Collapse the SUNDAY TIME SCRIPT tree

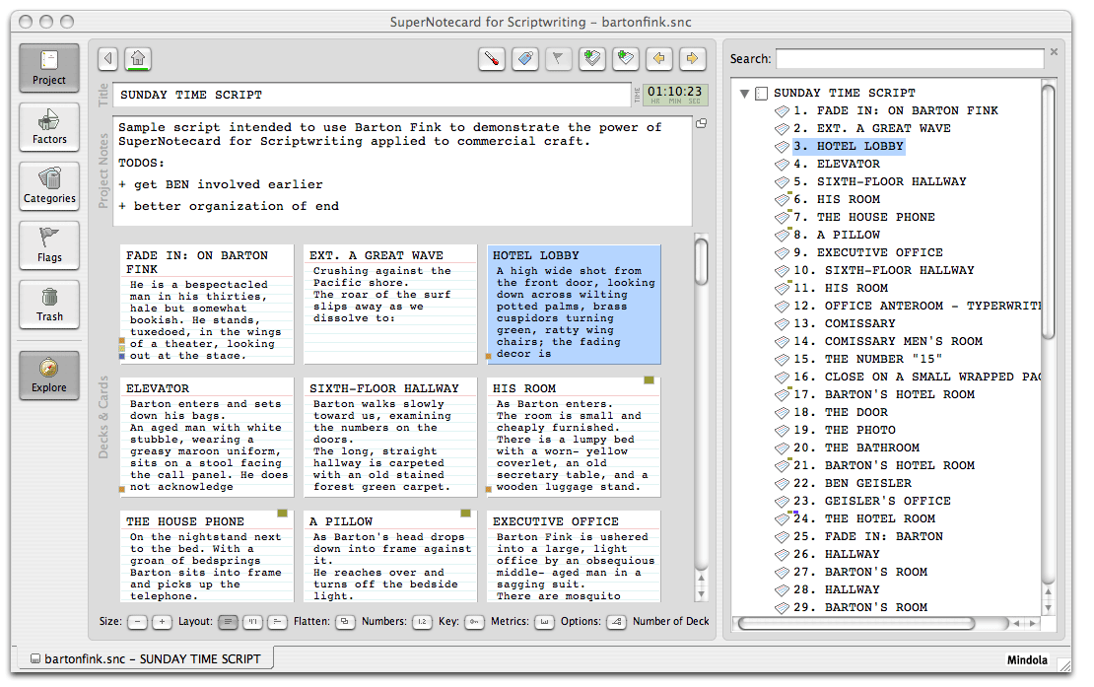coord(744,94)
